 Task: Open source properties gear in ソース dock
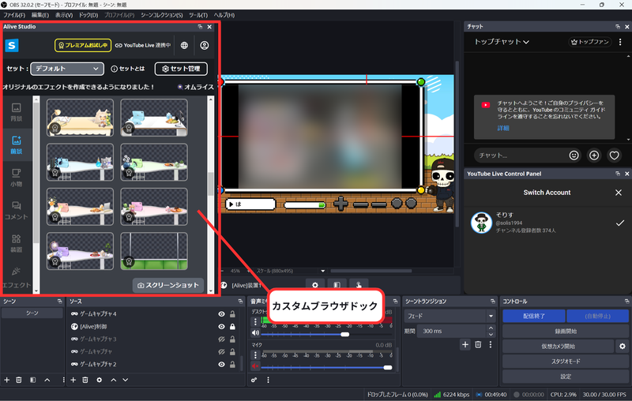click(x=100, y=380)
